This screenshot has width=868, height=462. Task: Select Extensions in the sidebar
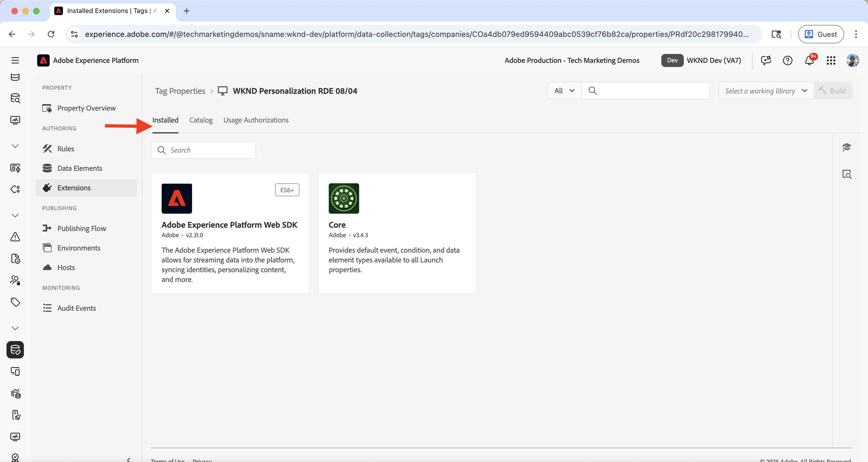coord(86,188)
